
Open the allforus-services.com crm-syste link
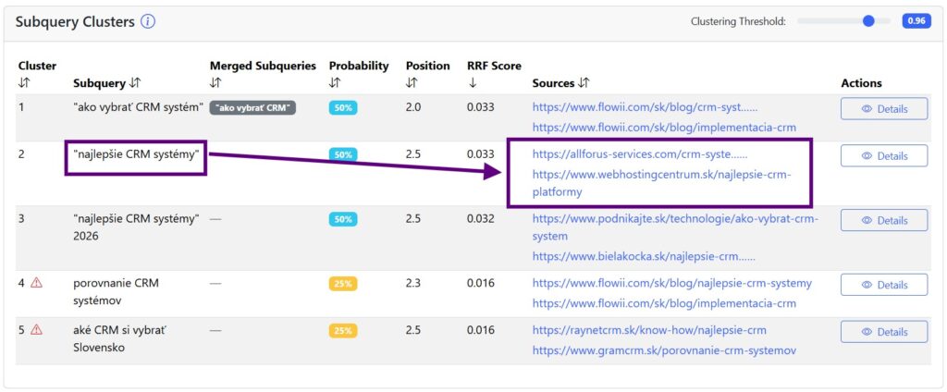click(x=640, y=154)
